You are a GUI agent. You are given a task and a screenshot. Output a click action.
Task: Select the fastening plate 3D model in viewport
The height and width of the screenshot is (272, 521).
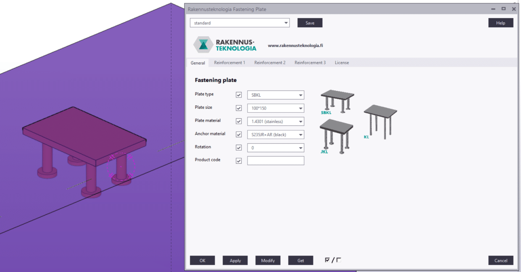click(x=84, y=139)
